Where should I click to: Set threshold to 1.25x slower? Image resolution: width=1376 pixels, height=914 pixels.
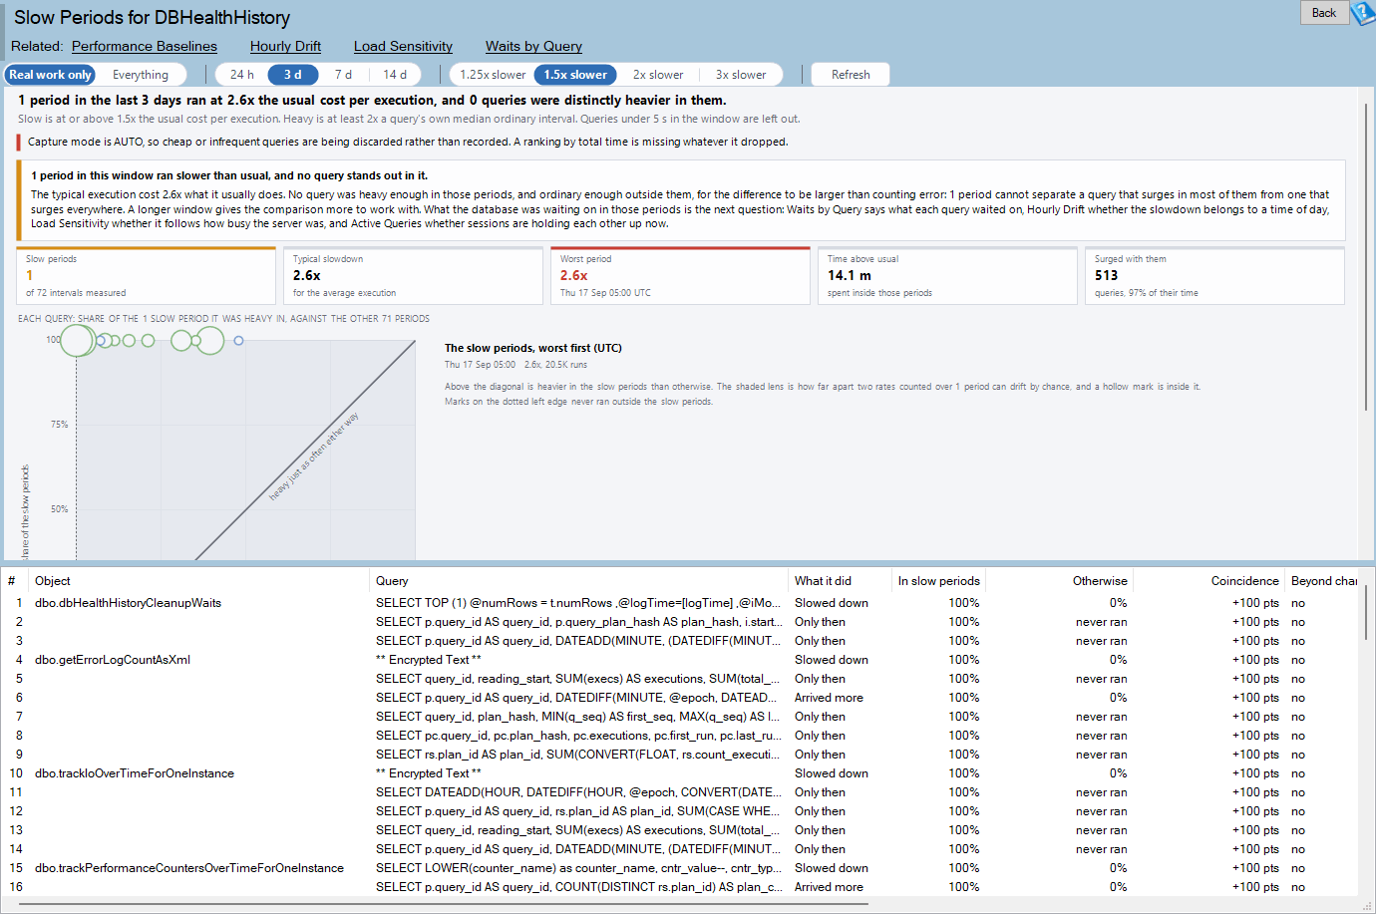(493, 75)
